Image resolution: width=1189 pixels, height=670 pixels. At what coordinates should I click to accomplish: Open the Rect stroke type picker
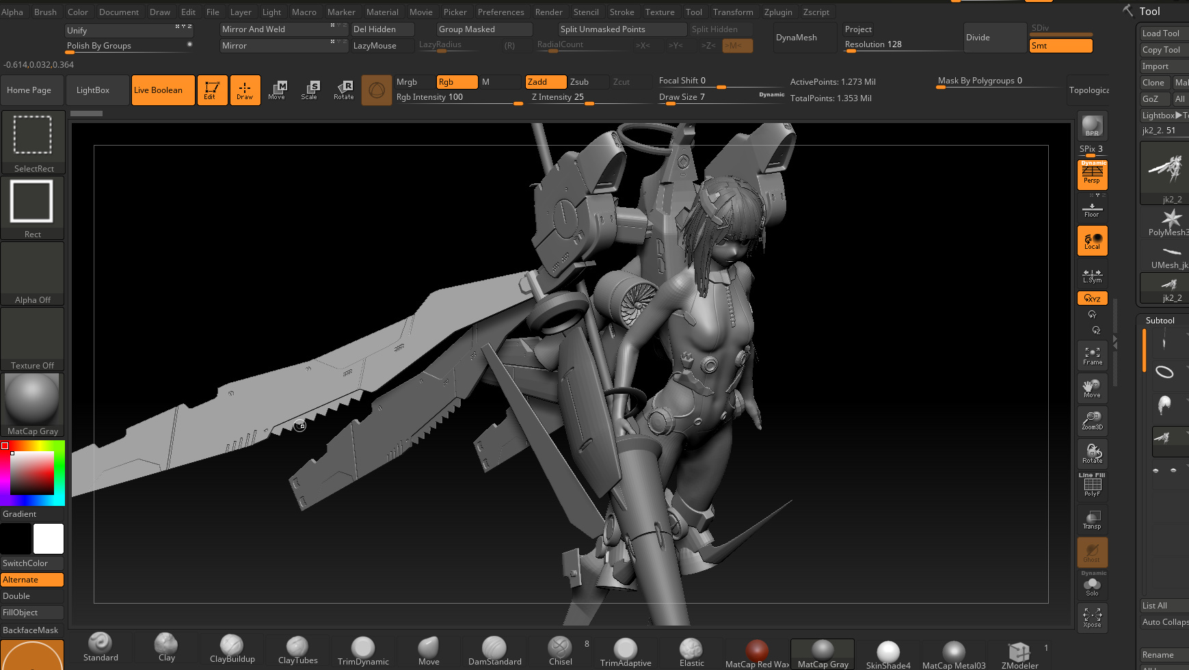point(33,208)
